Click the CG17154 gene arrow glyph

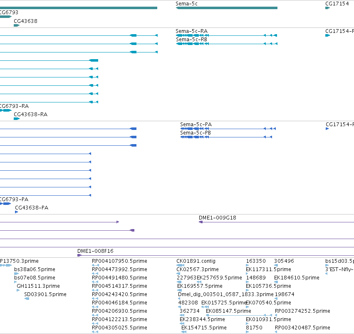click(x=328, y=8)
